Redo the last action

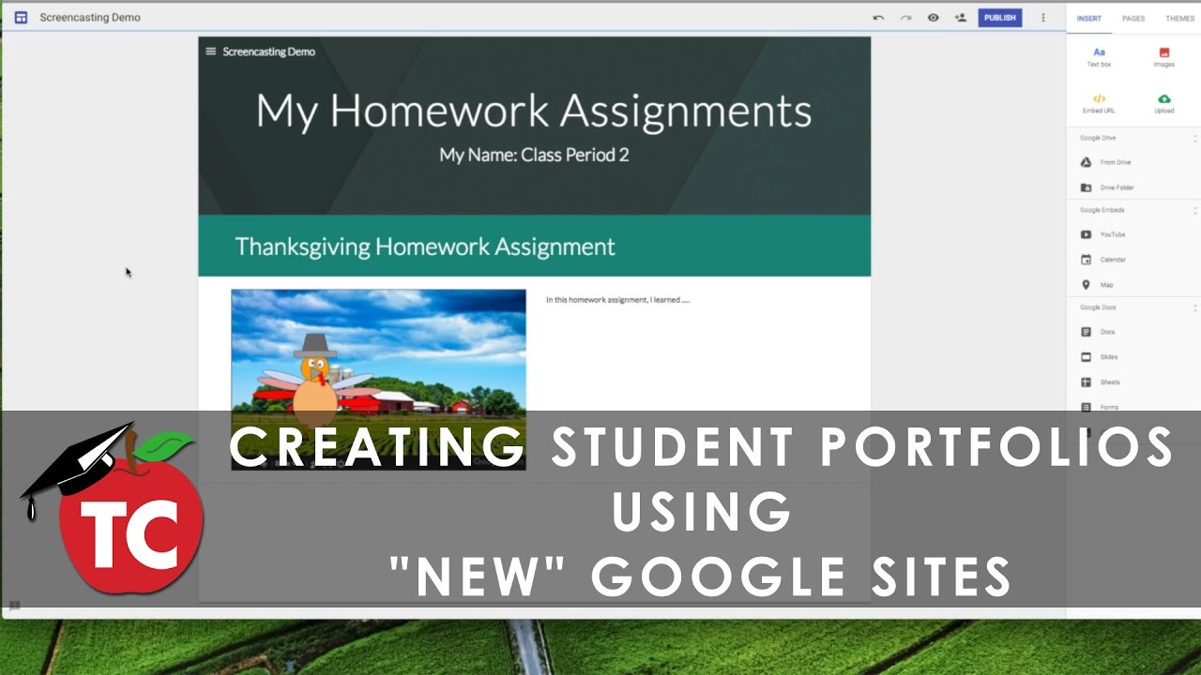(905, 18)
